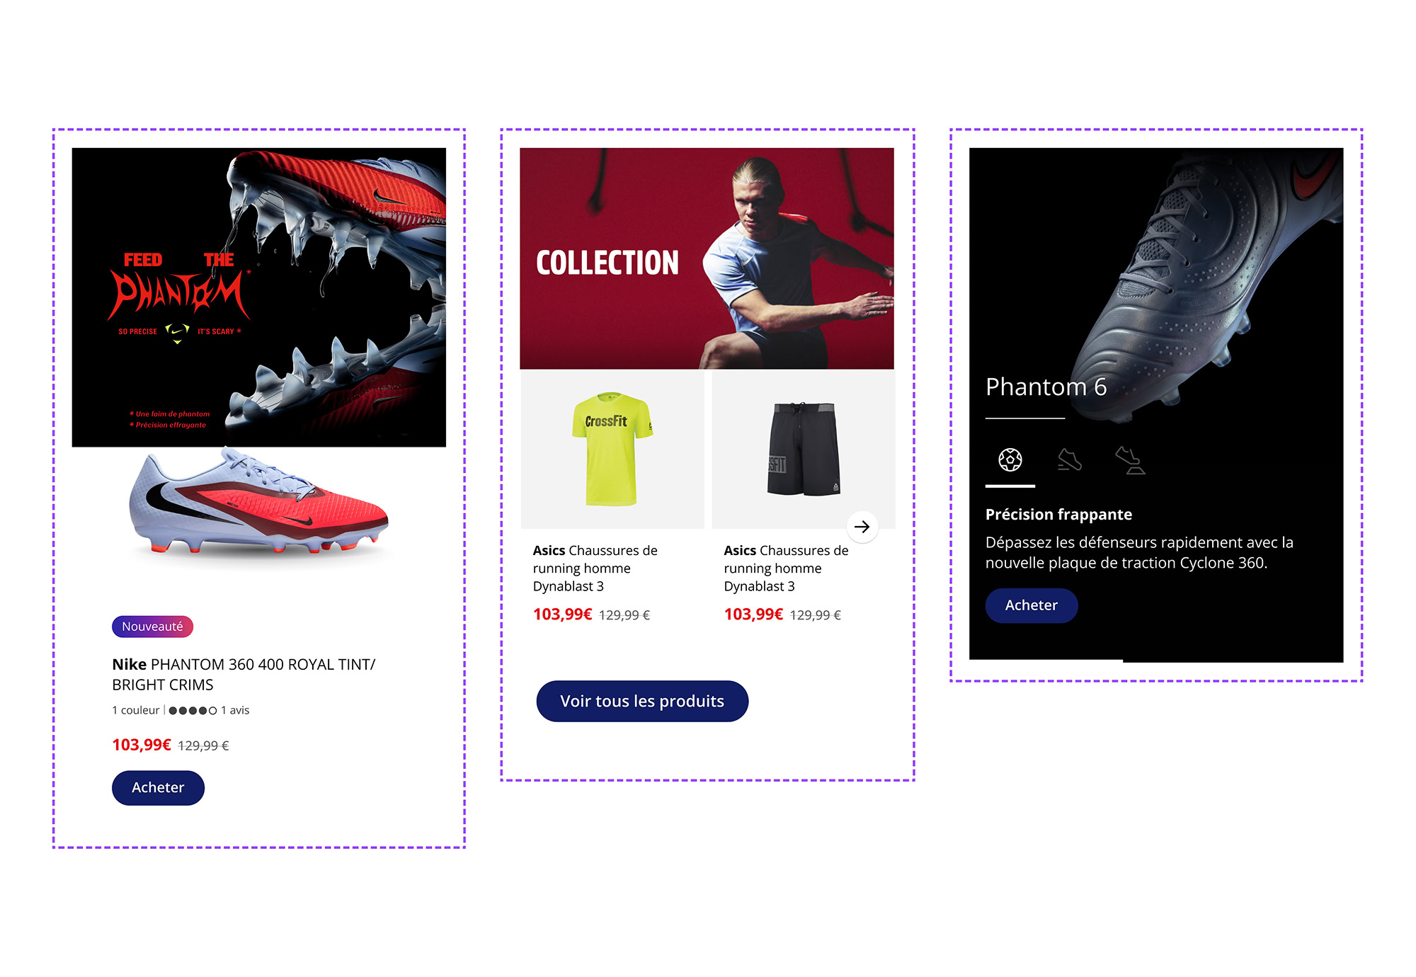Open the yellow CrossFit t-shirt thumbnail

(612, 450)
